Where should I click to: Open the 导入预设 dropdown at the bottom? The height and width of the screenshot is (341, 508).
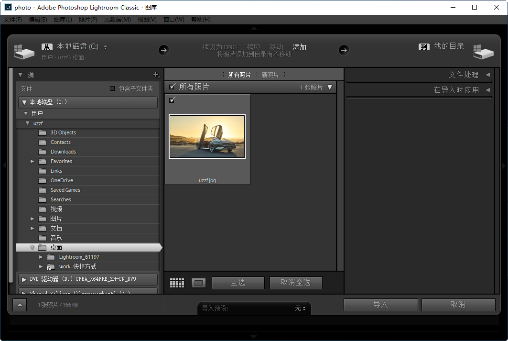point(300,308)
